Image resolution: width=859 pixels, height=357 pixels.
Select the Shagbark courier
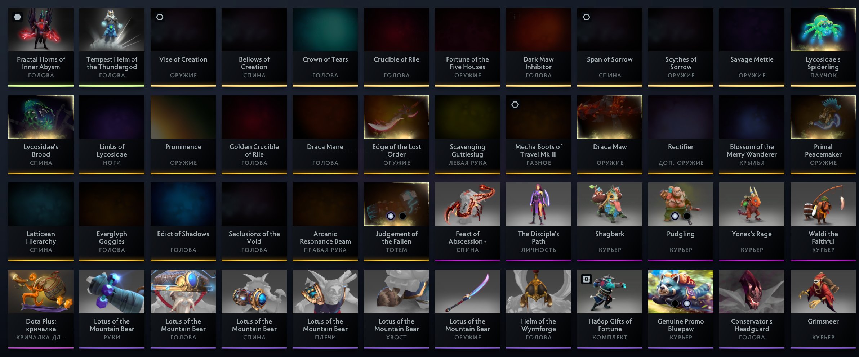pos(610,222)
